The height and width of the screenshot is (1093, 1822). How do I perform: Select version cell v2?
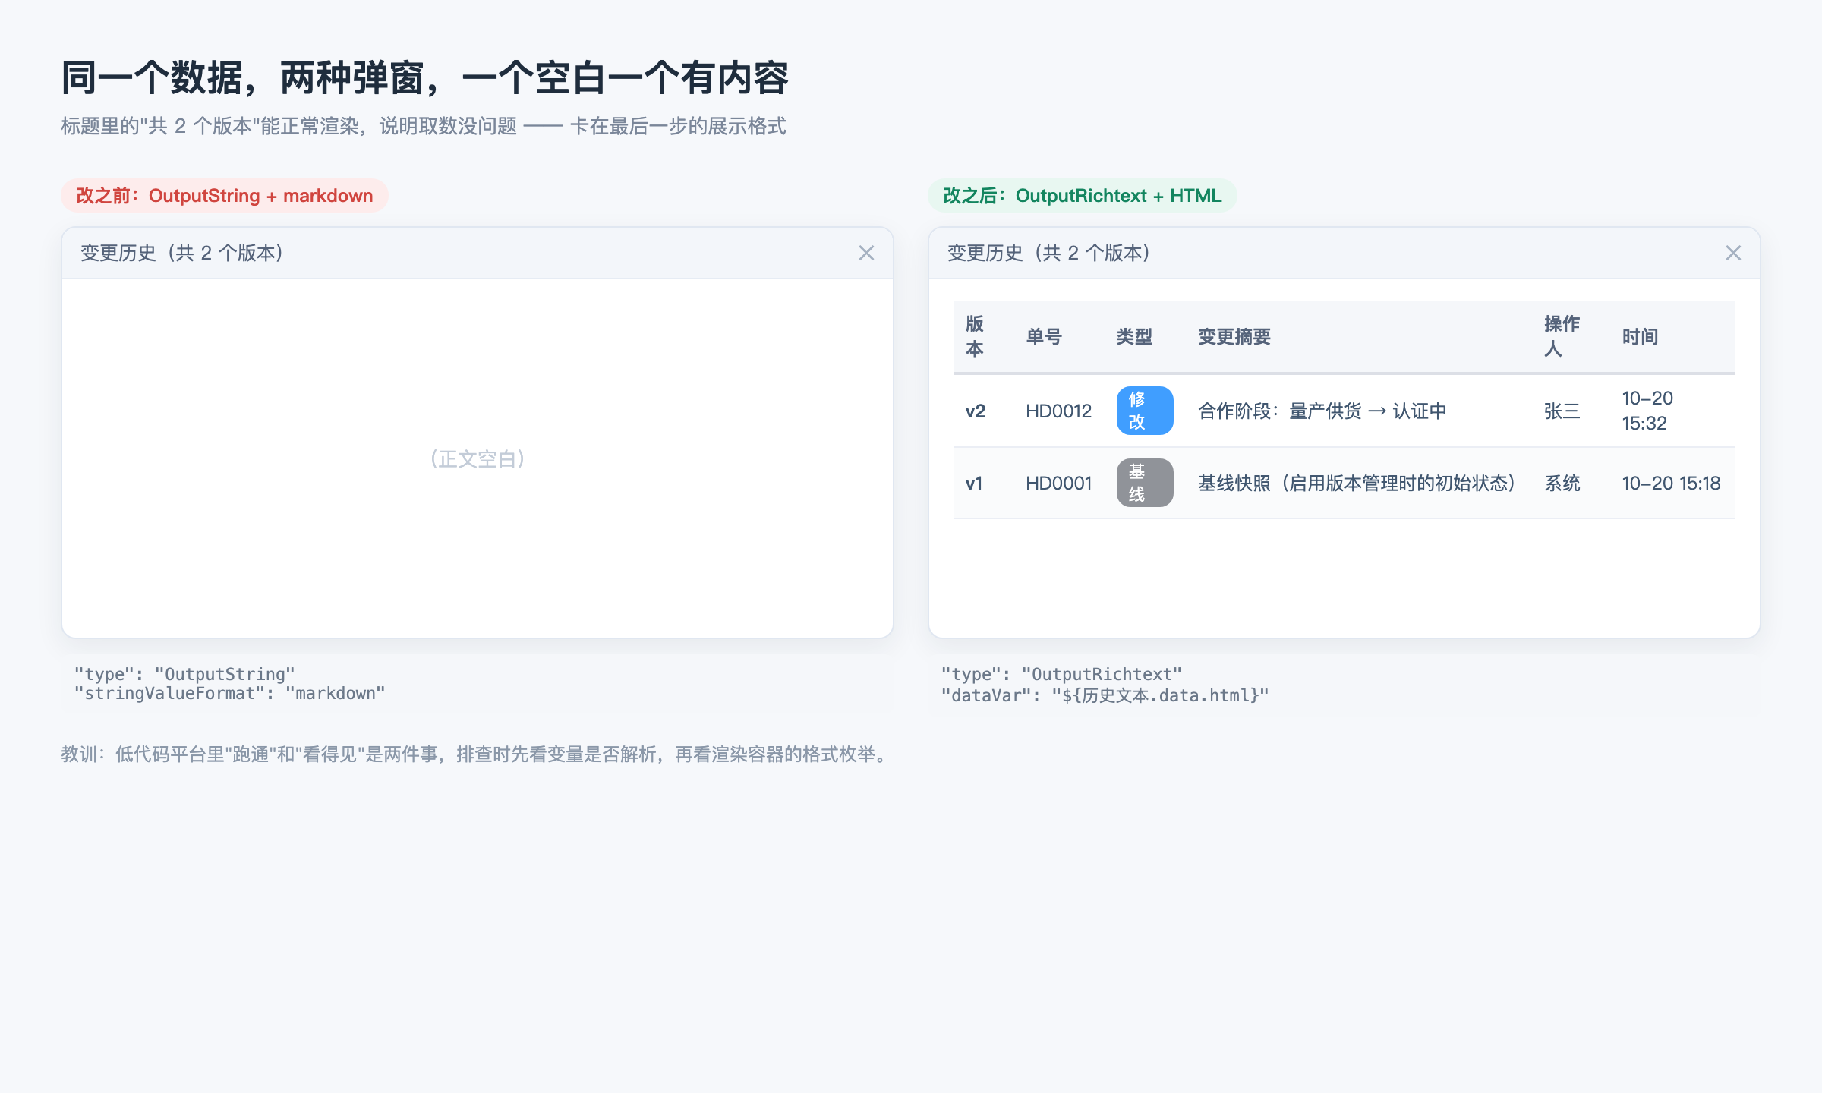point(976,411)
